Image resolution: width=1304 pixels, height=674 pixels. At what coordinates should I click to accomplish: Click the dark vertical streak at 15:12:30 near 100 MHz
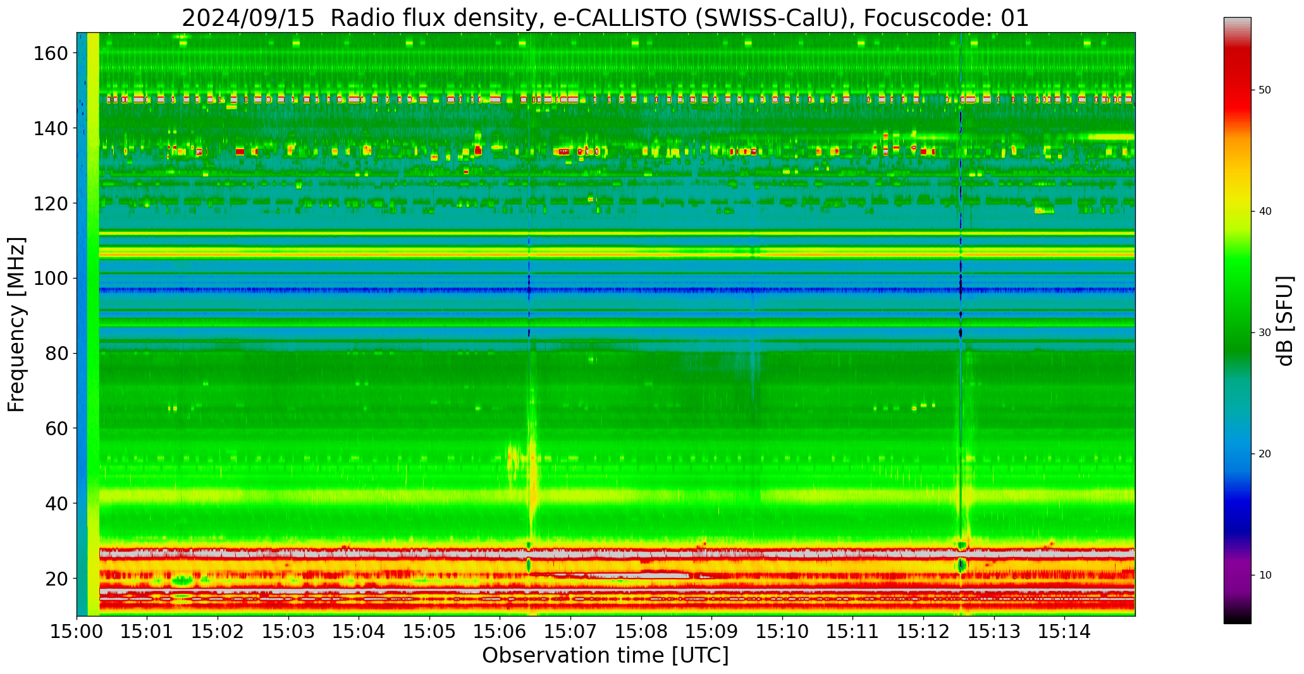[961, 278]
